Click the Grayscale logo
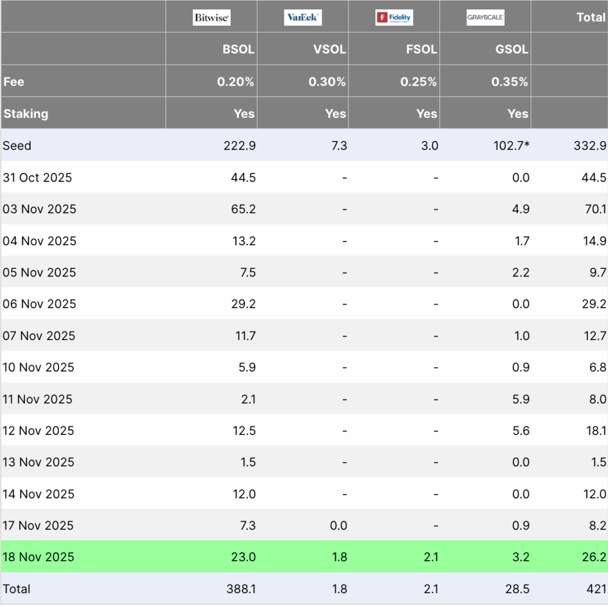The image size is (608, 606). [485, 18]
